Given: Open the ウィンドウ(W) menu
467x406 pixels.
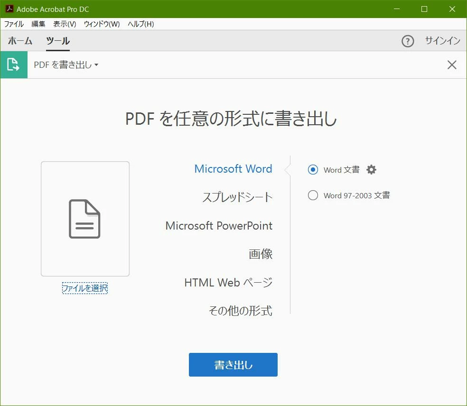Looking at the screenshot, I should point(102,24).
